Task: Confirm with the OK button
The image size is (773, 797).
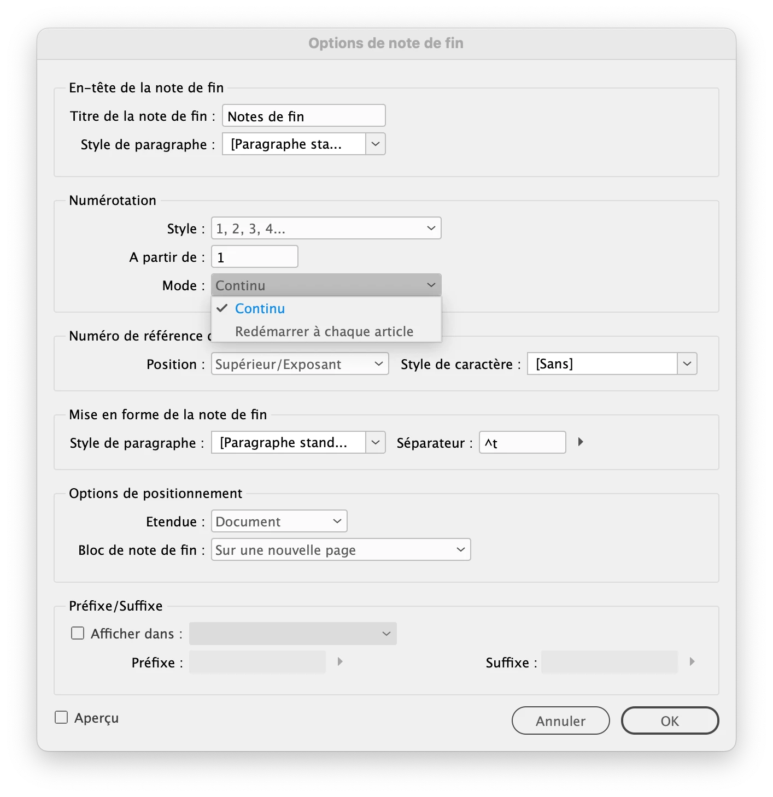Action: (x=670, y=720)
